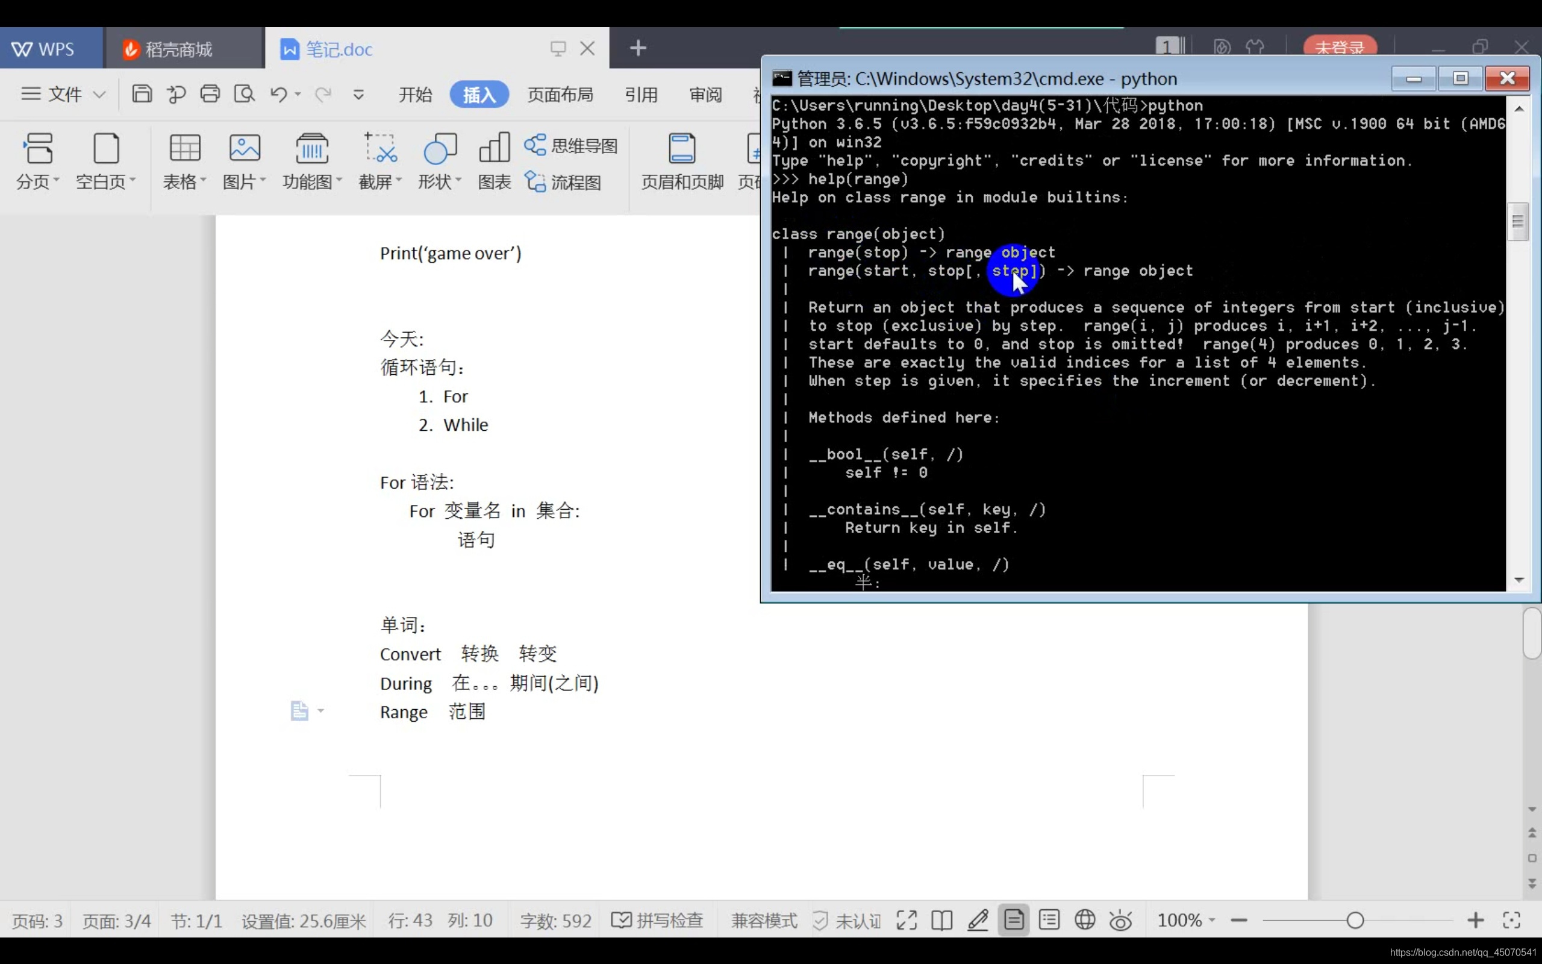The image size is (1542, 964).
Task: Click the Save icon in quick toolbar
Action: click(142, 95)
